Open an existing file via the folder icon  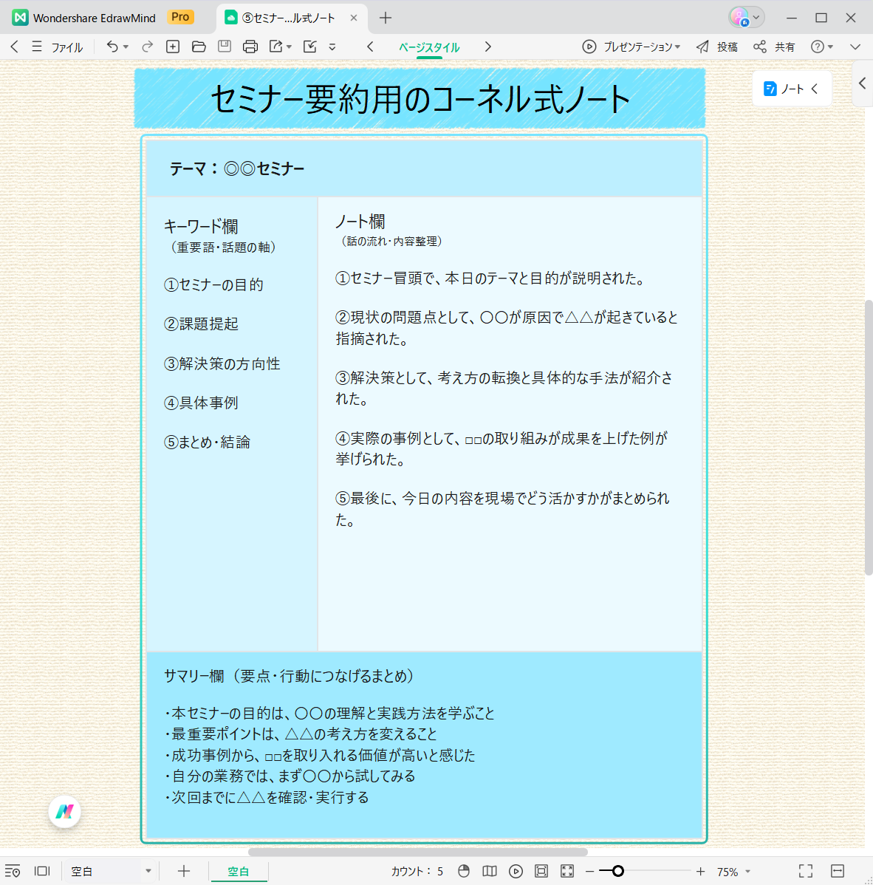[x=199, y=46]
